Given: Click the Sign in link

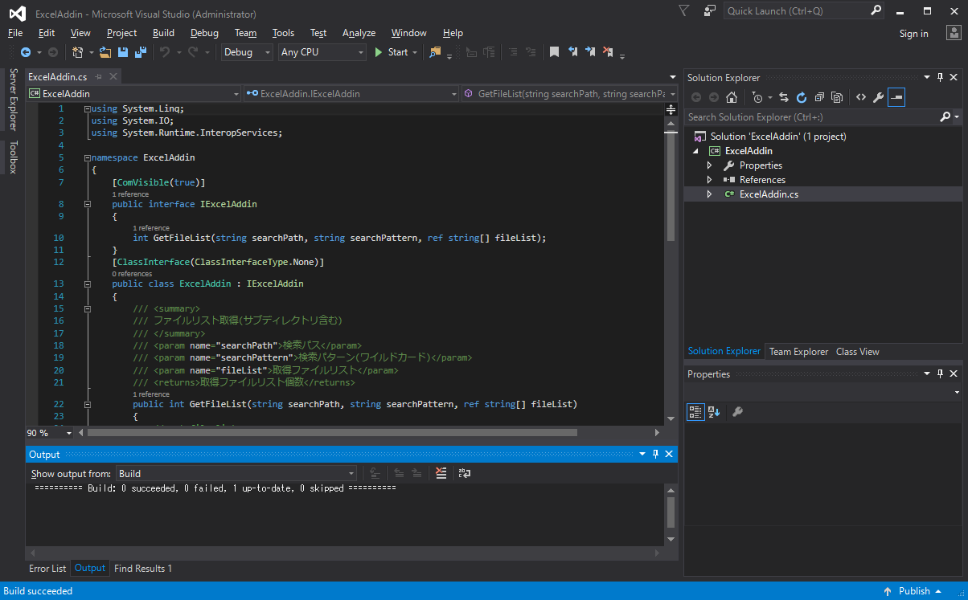Looking at the screenshot, I should click(913, 33).
